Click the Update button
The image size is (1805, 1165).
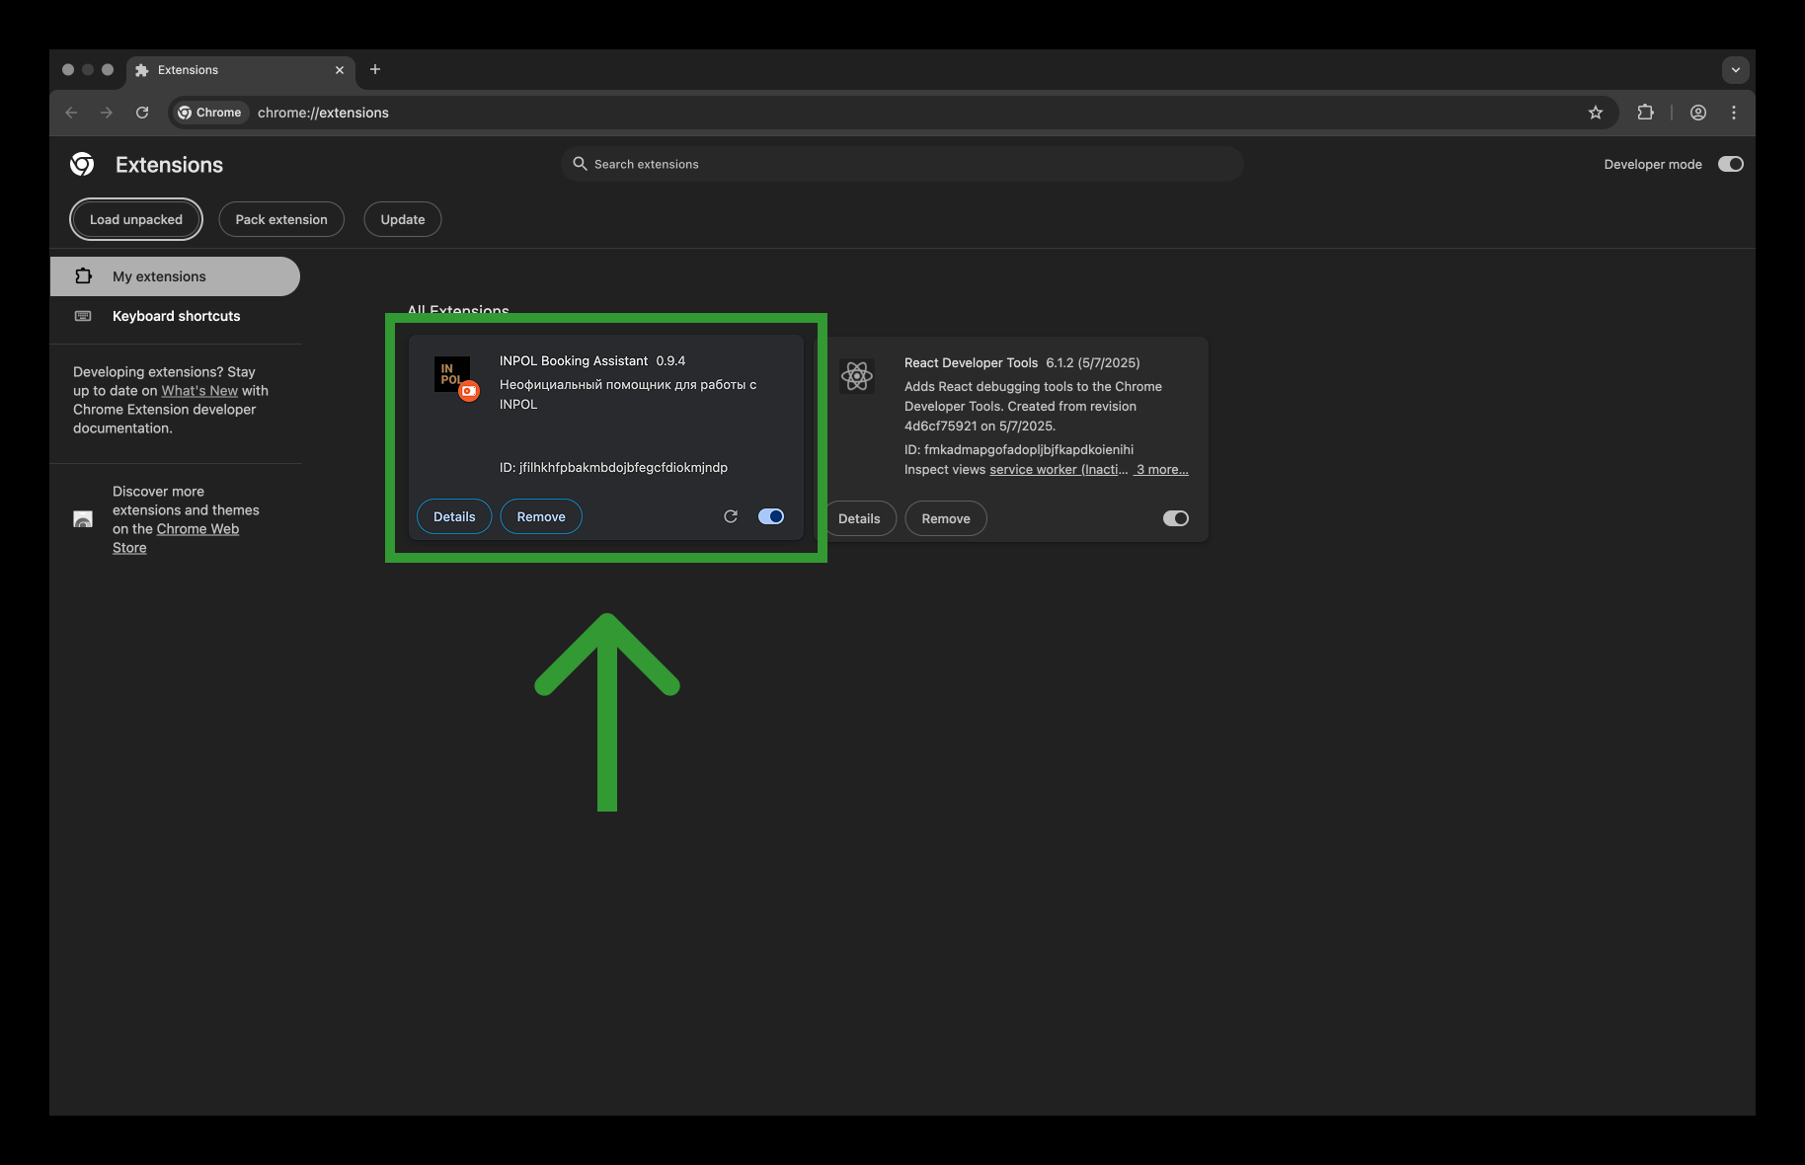coord(403,219)
